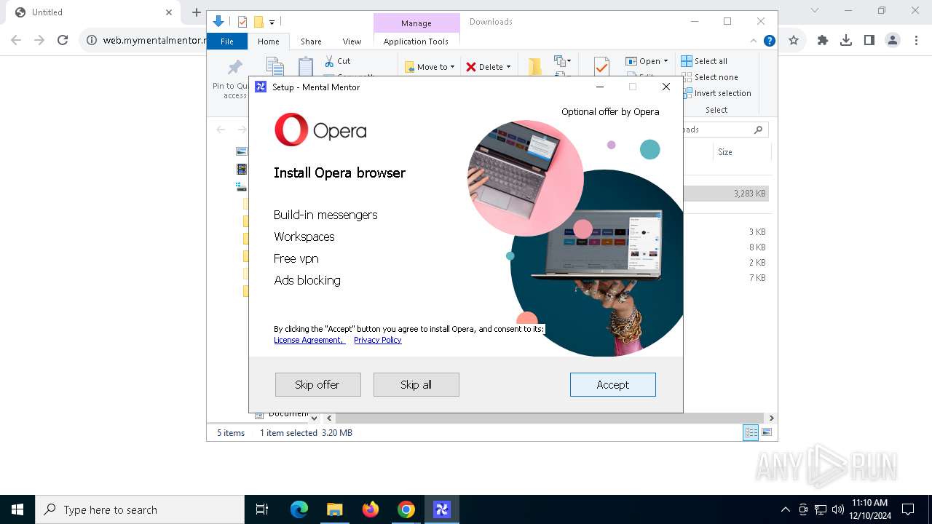Open the New item dropdown
The height and width of the screenshot is (524, 932).
click(563, 61)
